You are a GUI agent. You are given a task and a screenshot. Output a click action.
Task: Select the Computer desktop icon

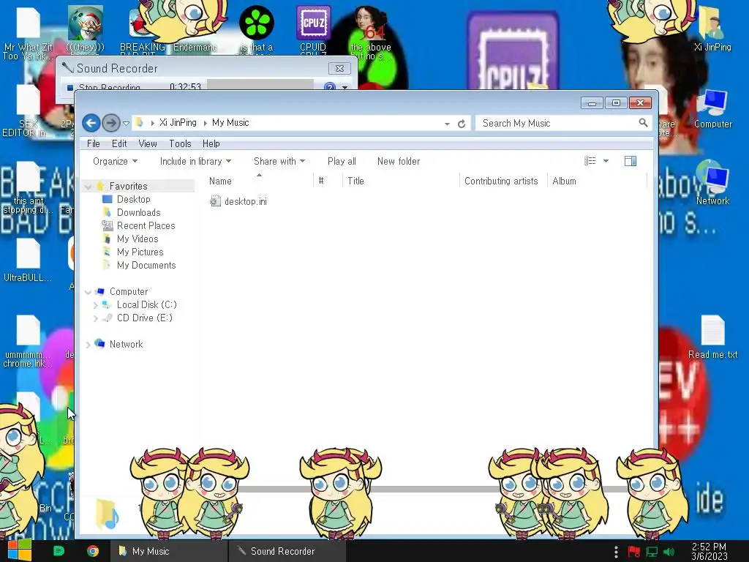click(712, 109)
